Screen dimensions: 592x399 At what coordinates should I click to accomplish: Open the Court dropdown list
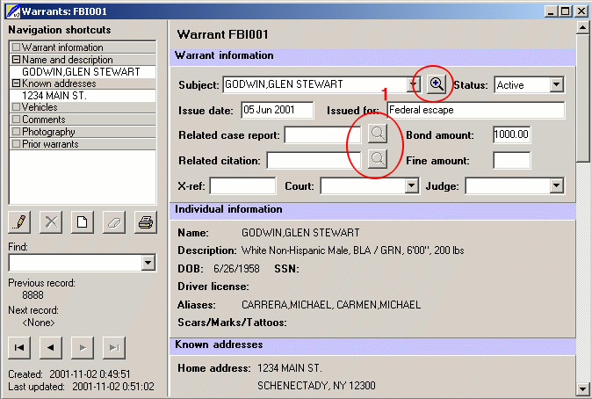410,186
